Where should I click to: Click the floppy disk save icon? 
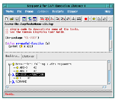pos(17,19)
